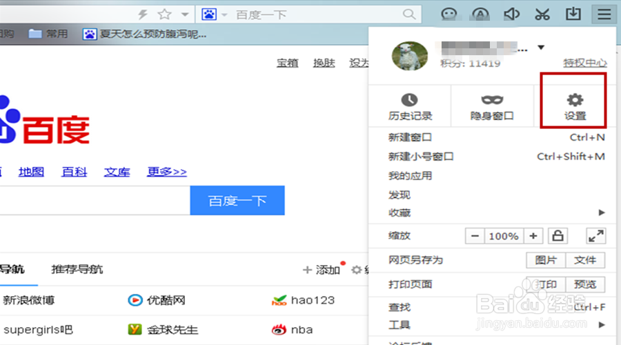Open 金球先生 navigation link
Viewport: 621px width, 345px height.
coord(163,330)
